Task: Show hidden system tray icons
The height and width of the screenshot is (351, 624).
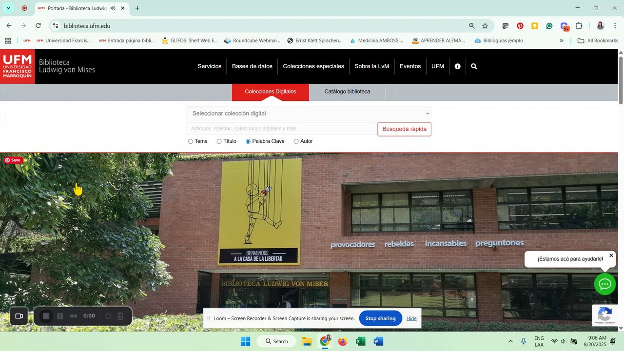Action: click(510, 341)
